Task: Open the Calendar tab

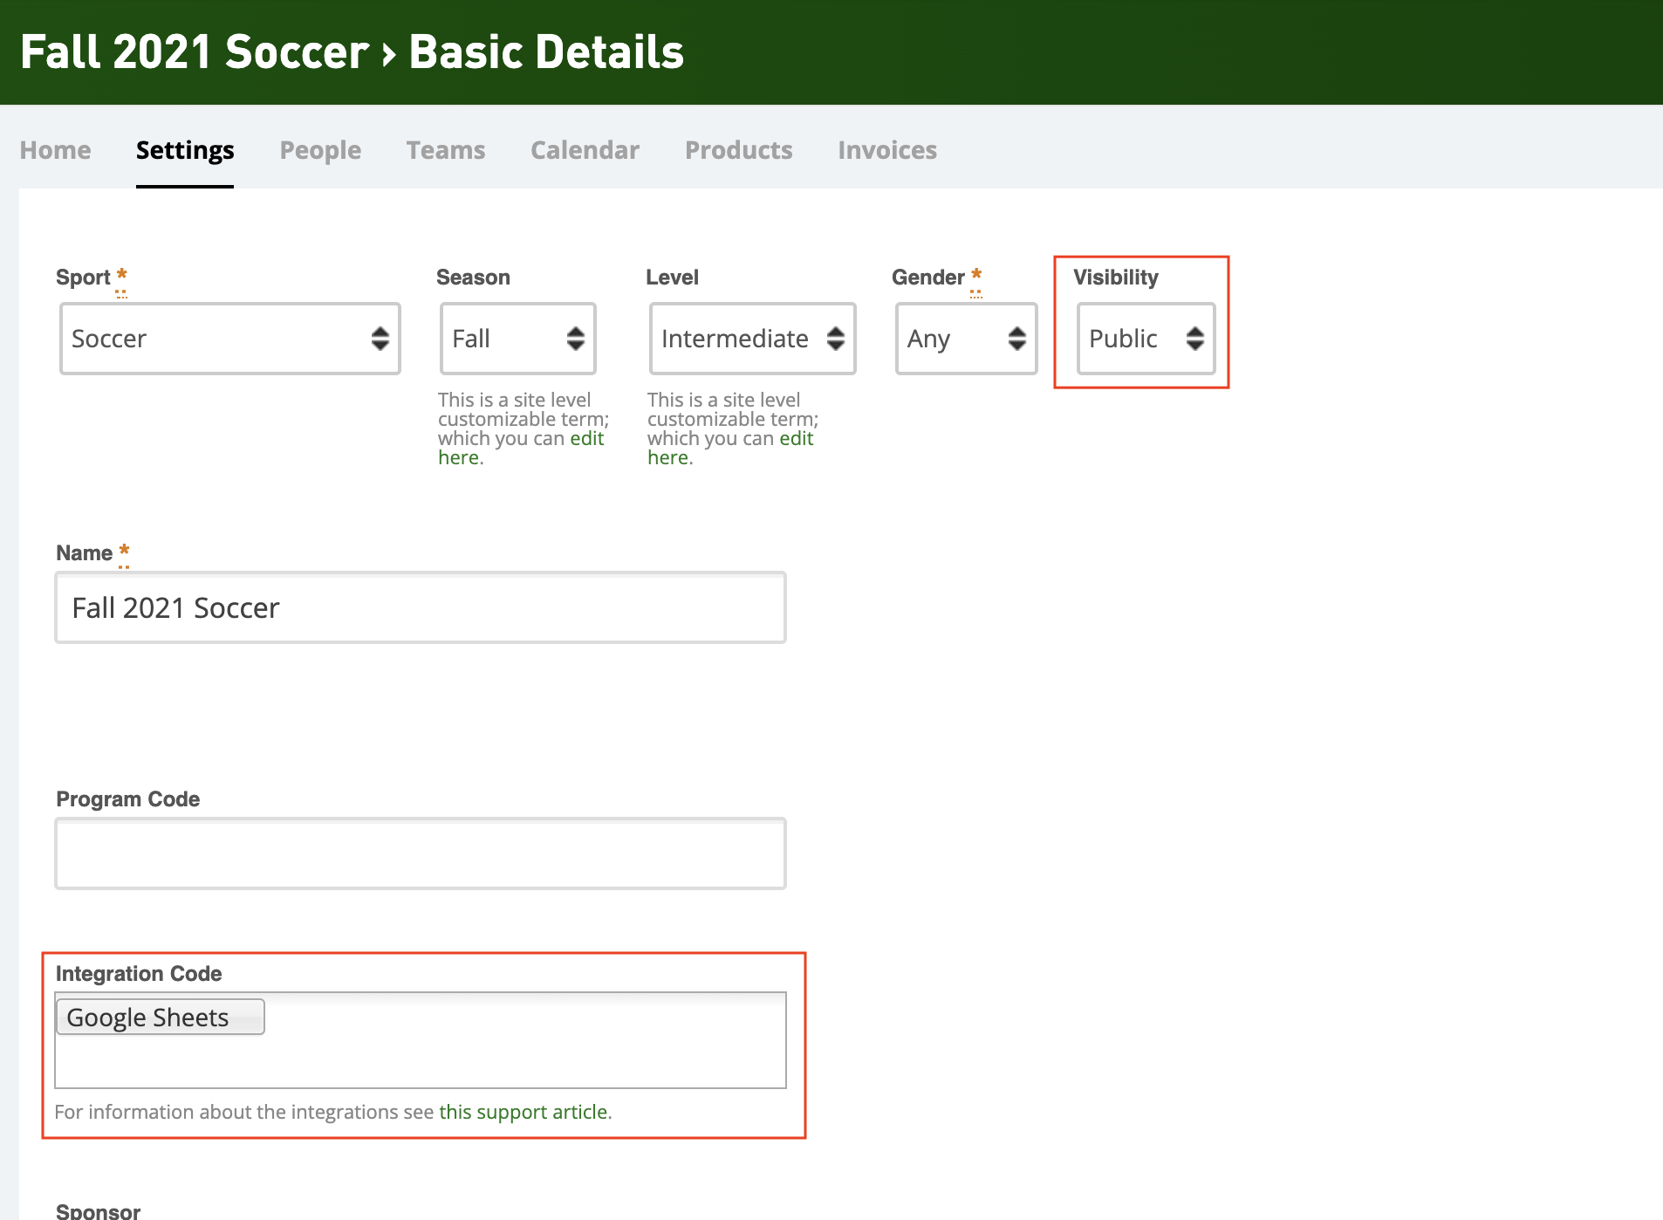Action: [585, 150]
